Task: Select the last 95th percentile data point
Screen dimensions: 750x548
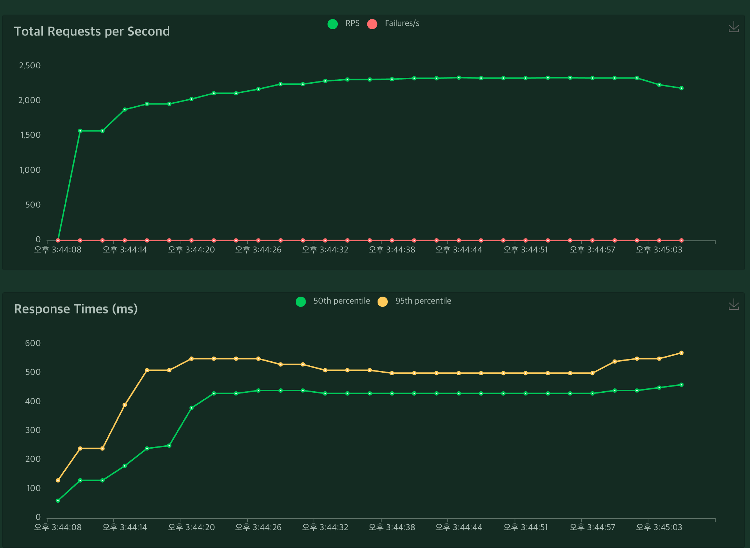Action: click(x=681, y=353)
